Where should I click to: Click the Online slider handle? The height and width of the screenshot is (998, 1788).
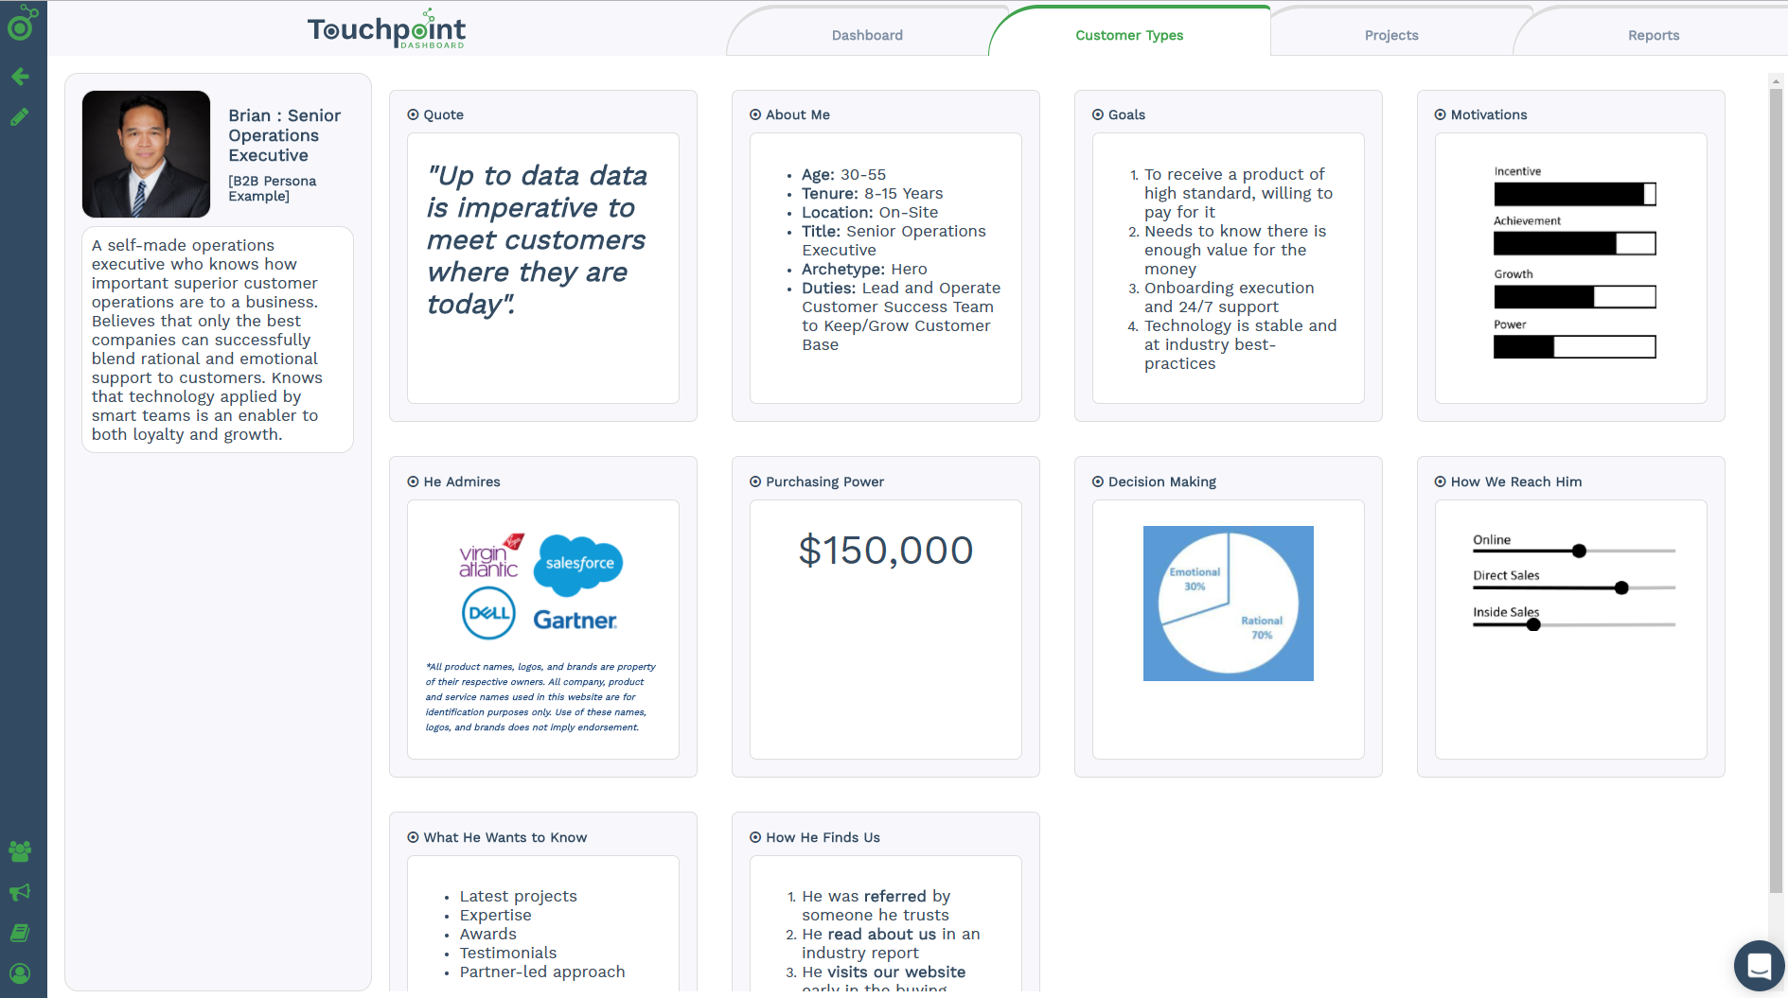point(1579,551)
